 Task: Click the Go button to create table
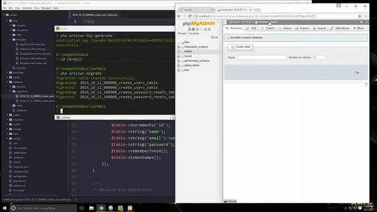[358, 72]
